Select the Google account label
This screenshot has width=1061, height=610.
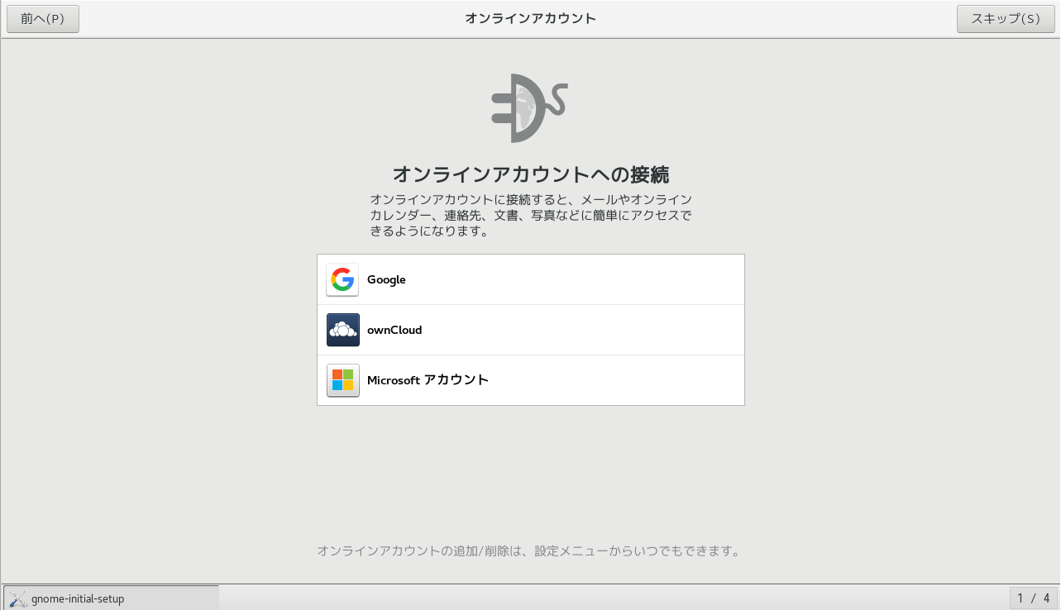[x=386, y=279]
